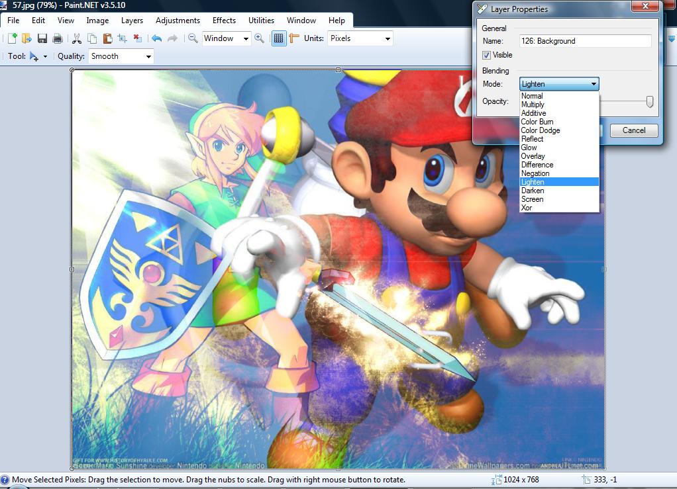
Task: Select Normal blending mode
Action: pos(560,96)
